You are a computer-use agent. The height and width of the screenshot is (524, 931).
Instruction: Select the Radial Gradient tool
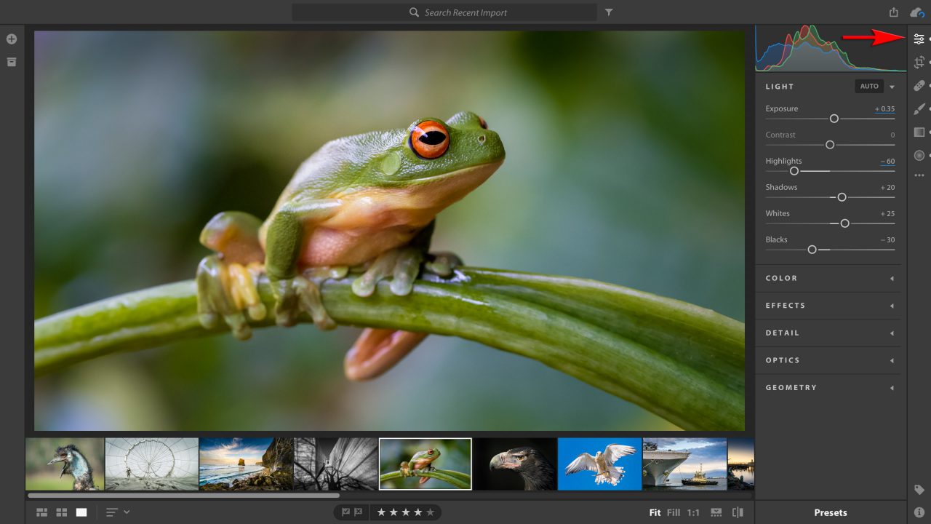(x=919, y=155)
